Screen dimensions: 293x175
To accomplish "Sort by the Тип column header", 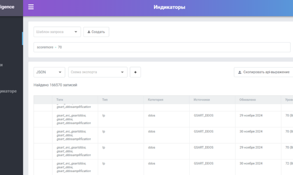I will [x=105, y=100].
